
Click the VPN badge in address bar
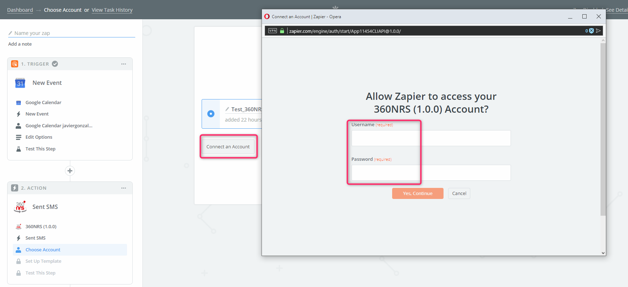point(273,31)
